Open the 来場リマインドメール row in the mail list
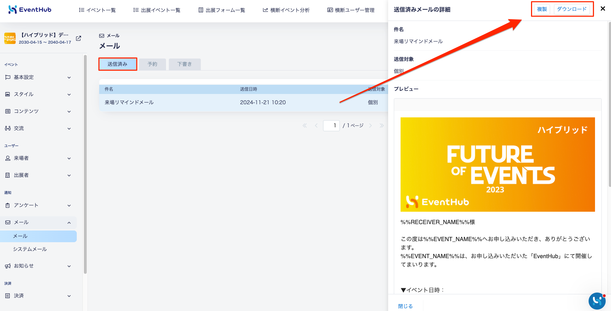This screenshot has width=611, height=311. click(243, 102)
